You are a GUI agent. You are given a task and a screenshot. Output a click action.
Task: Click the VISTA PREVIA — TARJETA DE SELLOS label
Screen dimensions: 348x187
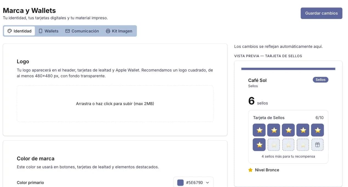point(268,56)
